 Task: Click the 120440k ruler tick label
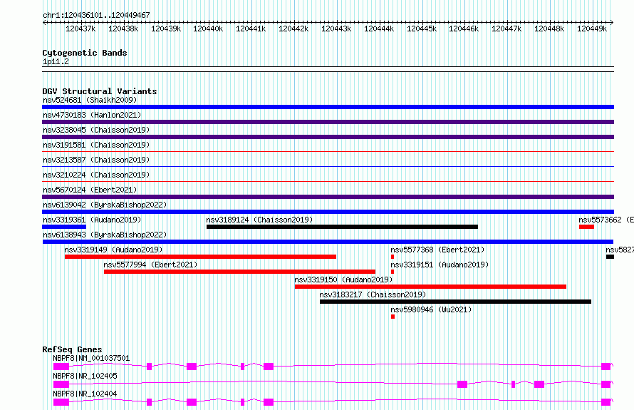click(x=208, y=29)
